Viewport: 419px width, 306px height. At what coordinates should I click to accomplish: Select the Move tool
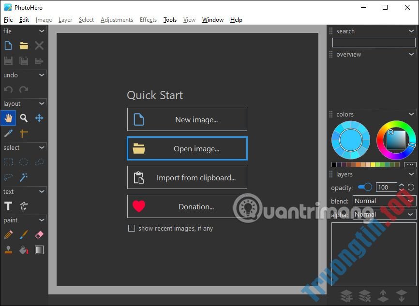39,117
